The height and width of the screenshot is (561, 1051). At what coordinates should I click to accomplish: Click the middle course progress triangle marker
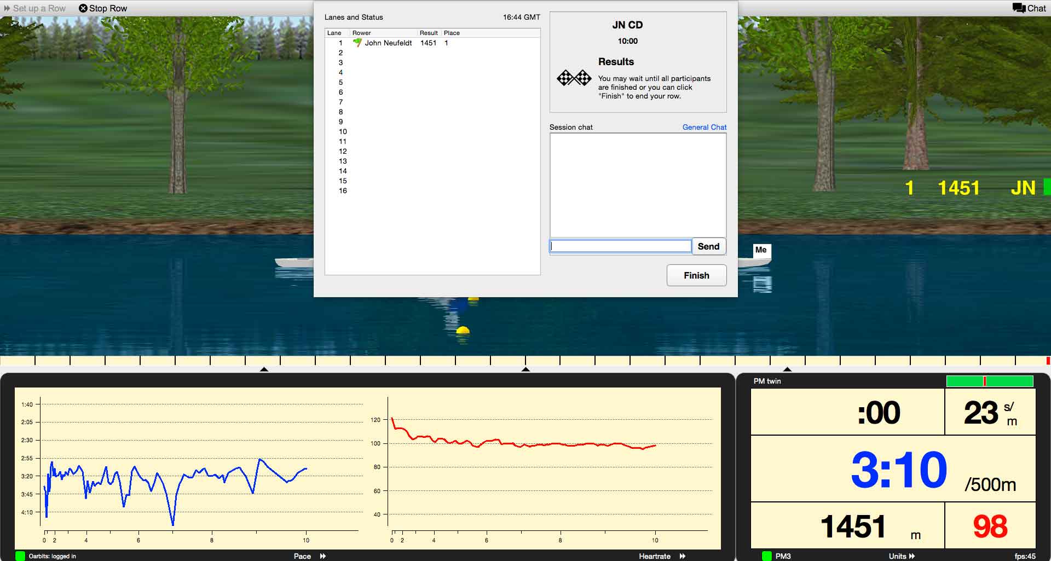click(x=525, y=369)
